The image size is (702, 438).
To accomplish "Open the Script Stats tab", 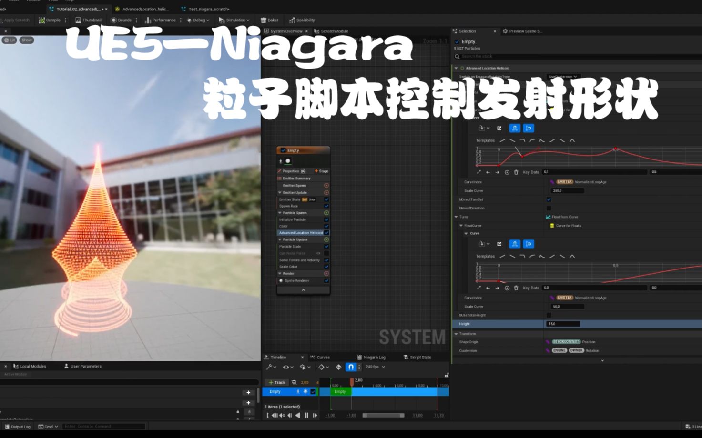I will (417, 357).
